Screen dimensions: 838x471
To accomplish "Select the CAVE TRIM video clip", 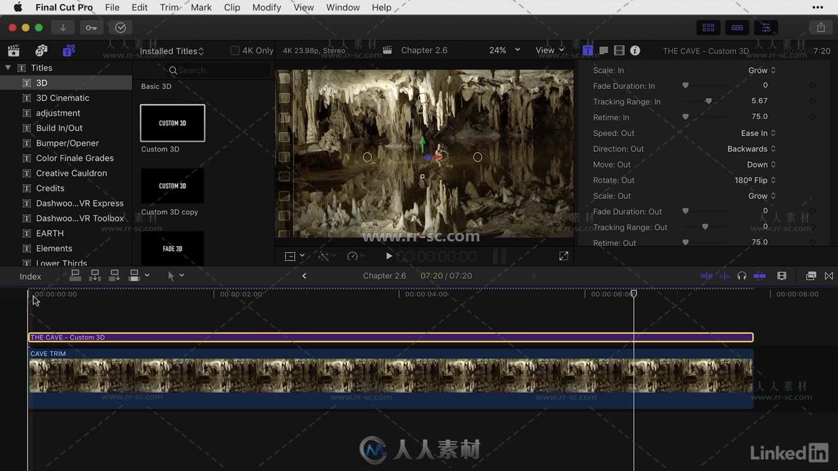I will coord(391,379).
